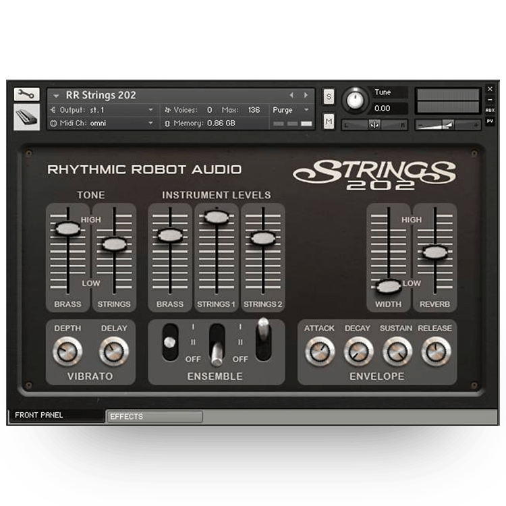
Task: Click the Envelope Attack knob
Action: [320, 351]
